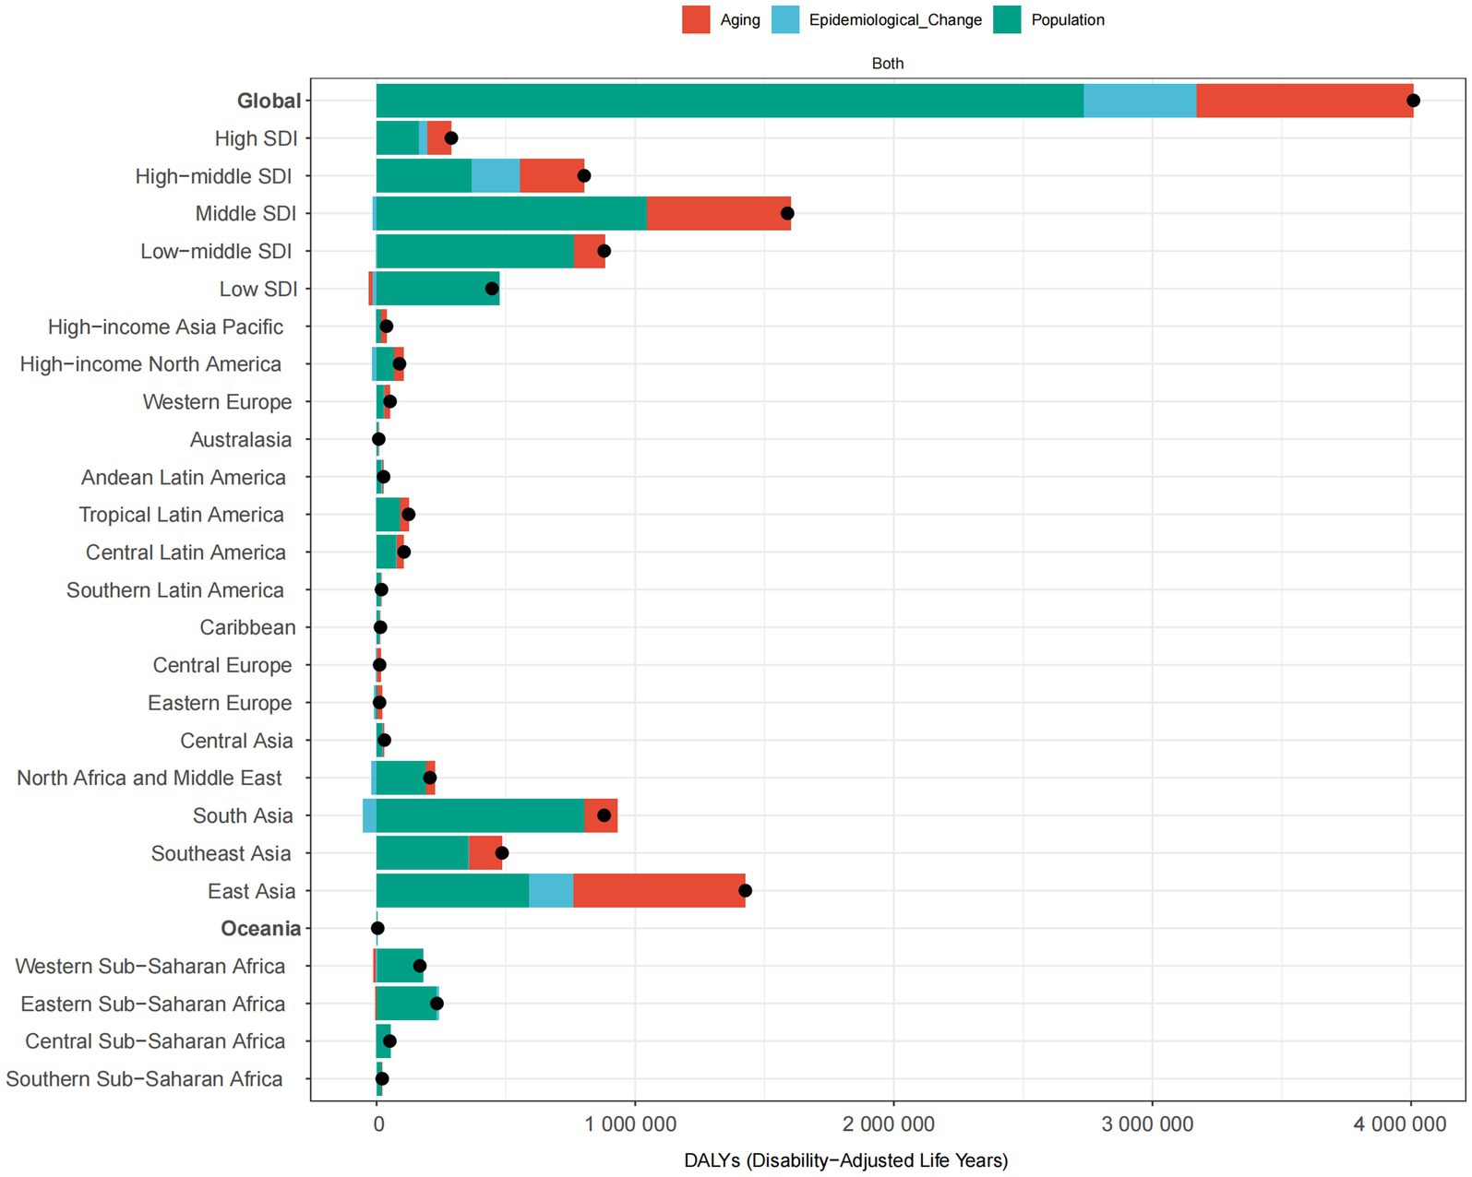Click the Low-middle SDI total black dot
The width and height of the screenshot is (1472, 1177).
click(604, 251)
